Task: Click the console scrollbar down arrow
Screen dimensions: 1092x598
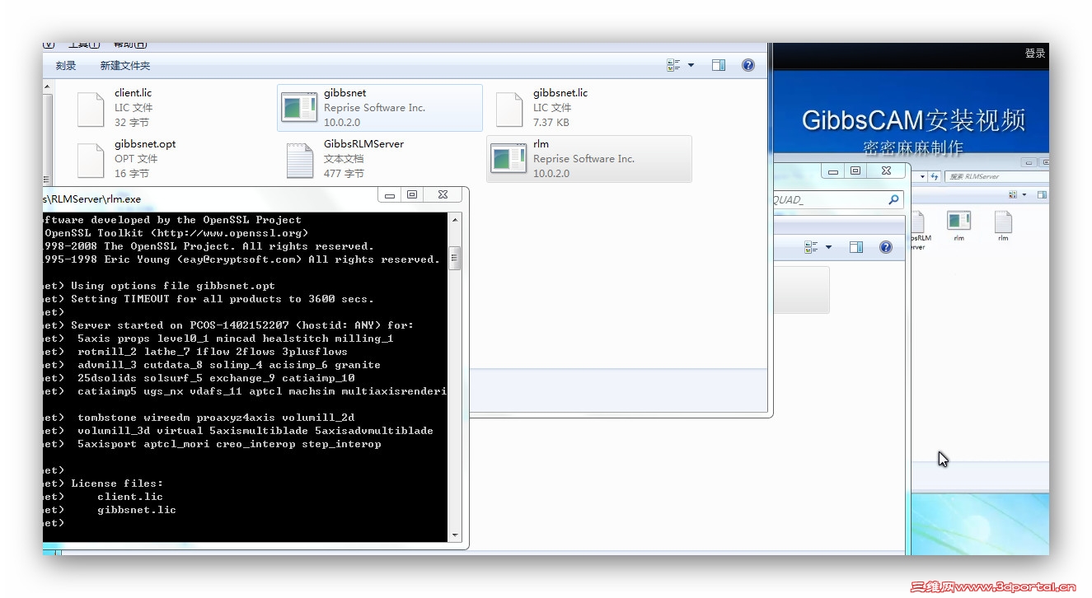Action: (454, 535)
